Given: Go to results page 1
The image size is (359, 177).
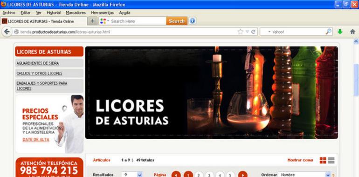Looking at the screenshot, I should point(188,175).
